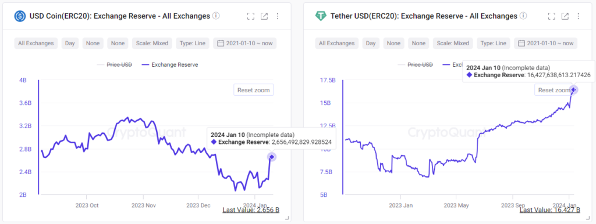
Task: Click USD Coin chart resize handle corner
Action: (x=287, y=218)
